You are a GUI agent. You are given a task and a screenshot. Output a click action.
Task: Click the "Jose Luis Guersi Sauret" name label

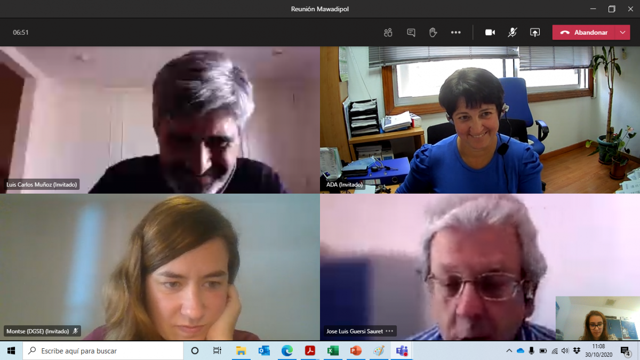click(x=355, y=331)
